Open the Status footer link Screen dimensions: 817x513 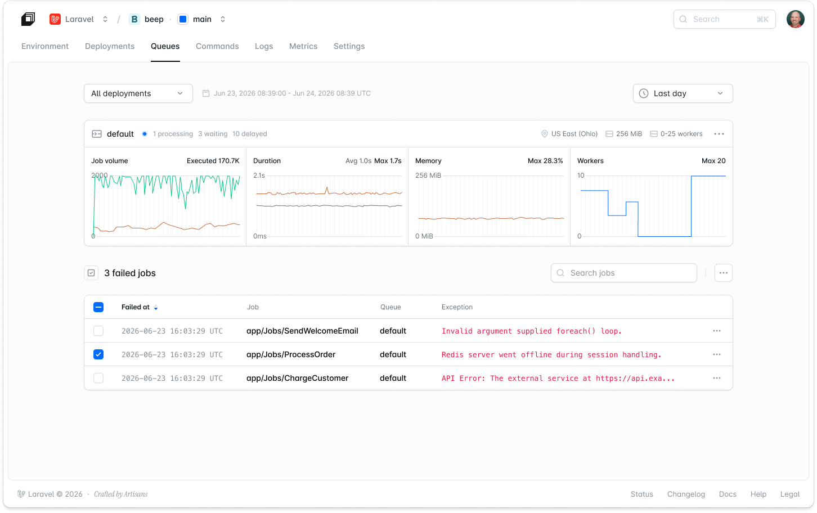[x=642, y=494]
